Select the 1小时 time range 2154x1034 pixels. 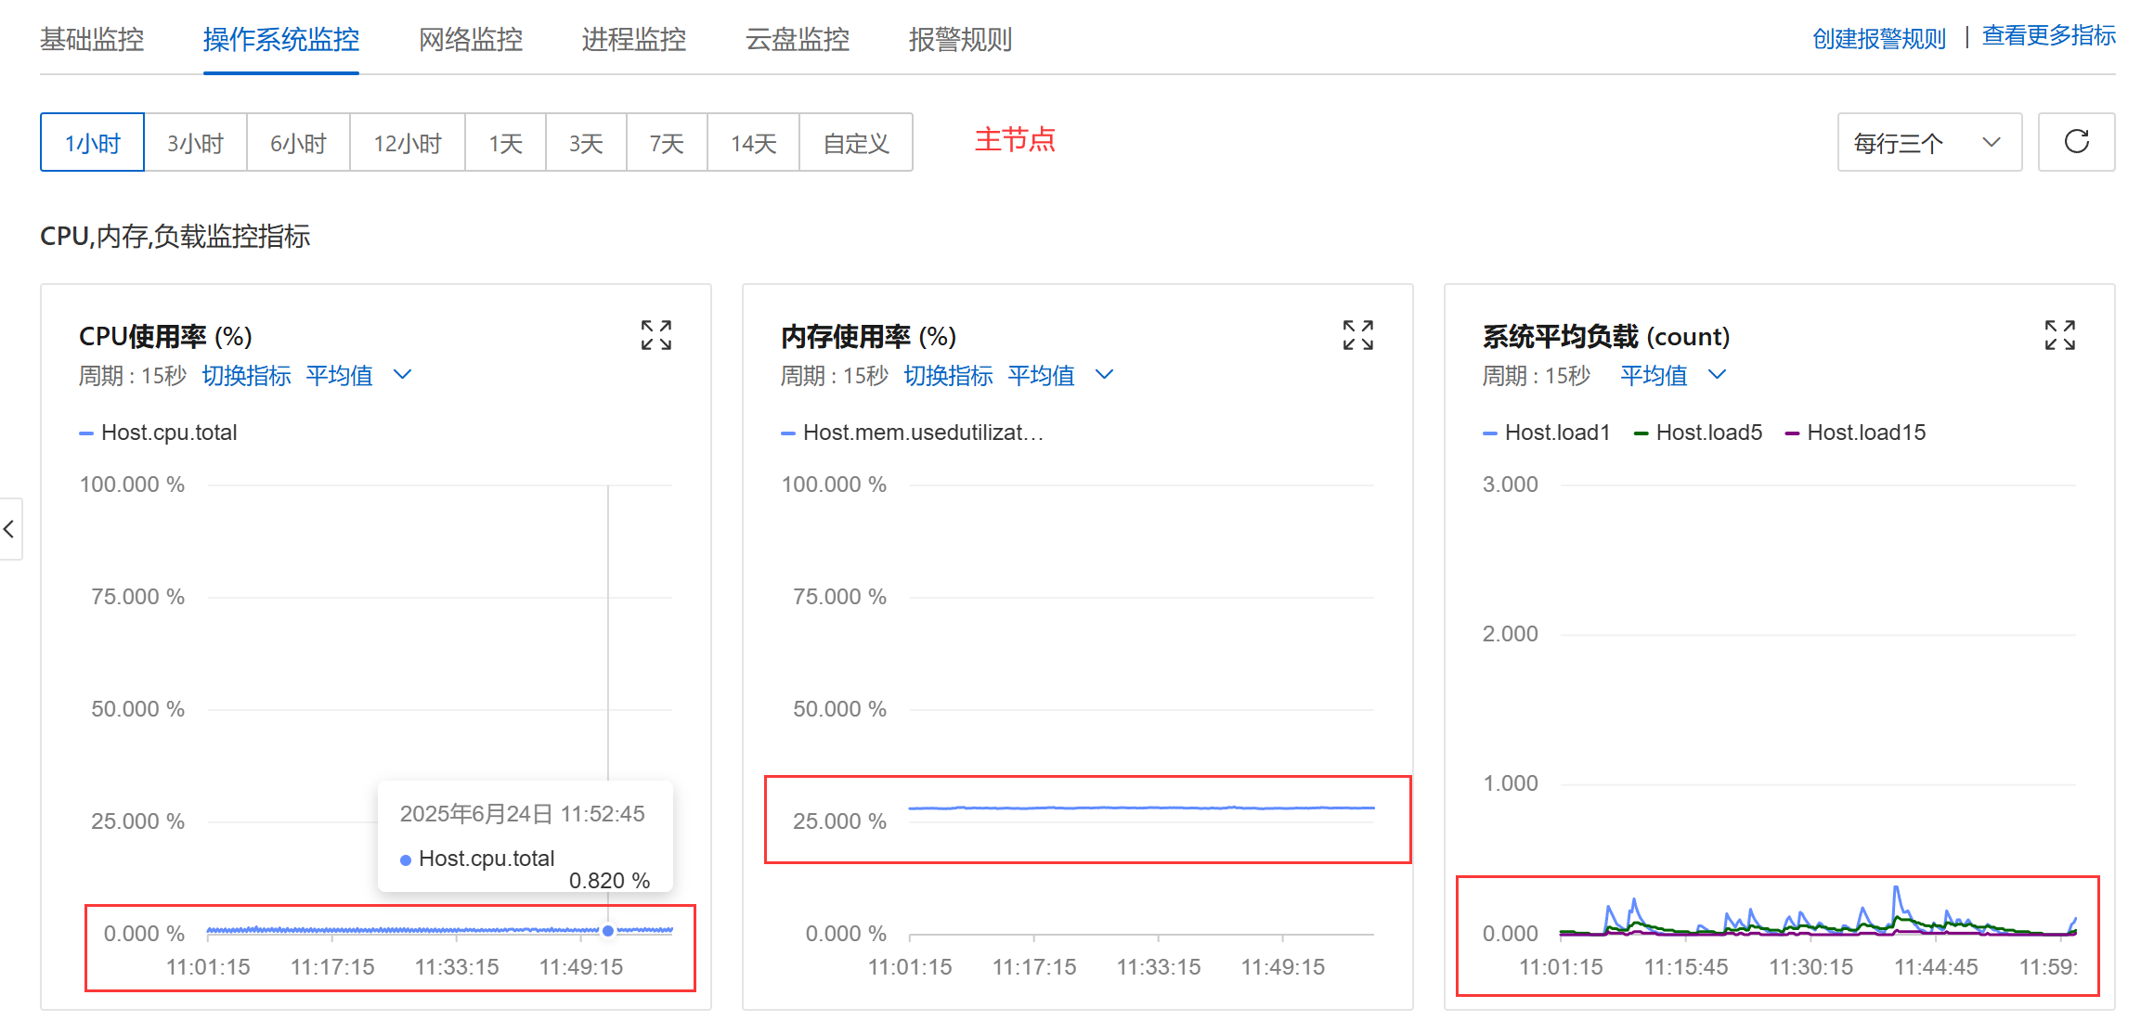92,142
